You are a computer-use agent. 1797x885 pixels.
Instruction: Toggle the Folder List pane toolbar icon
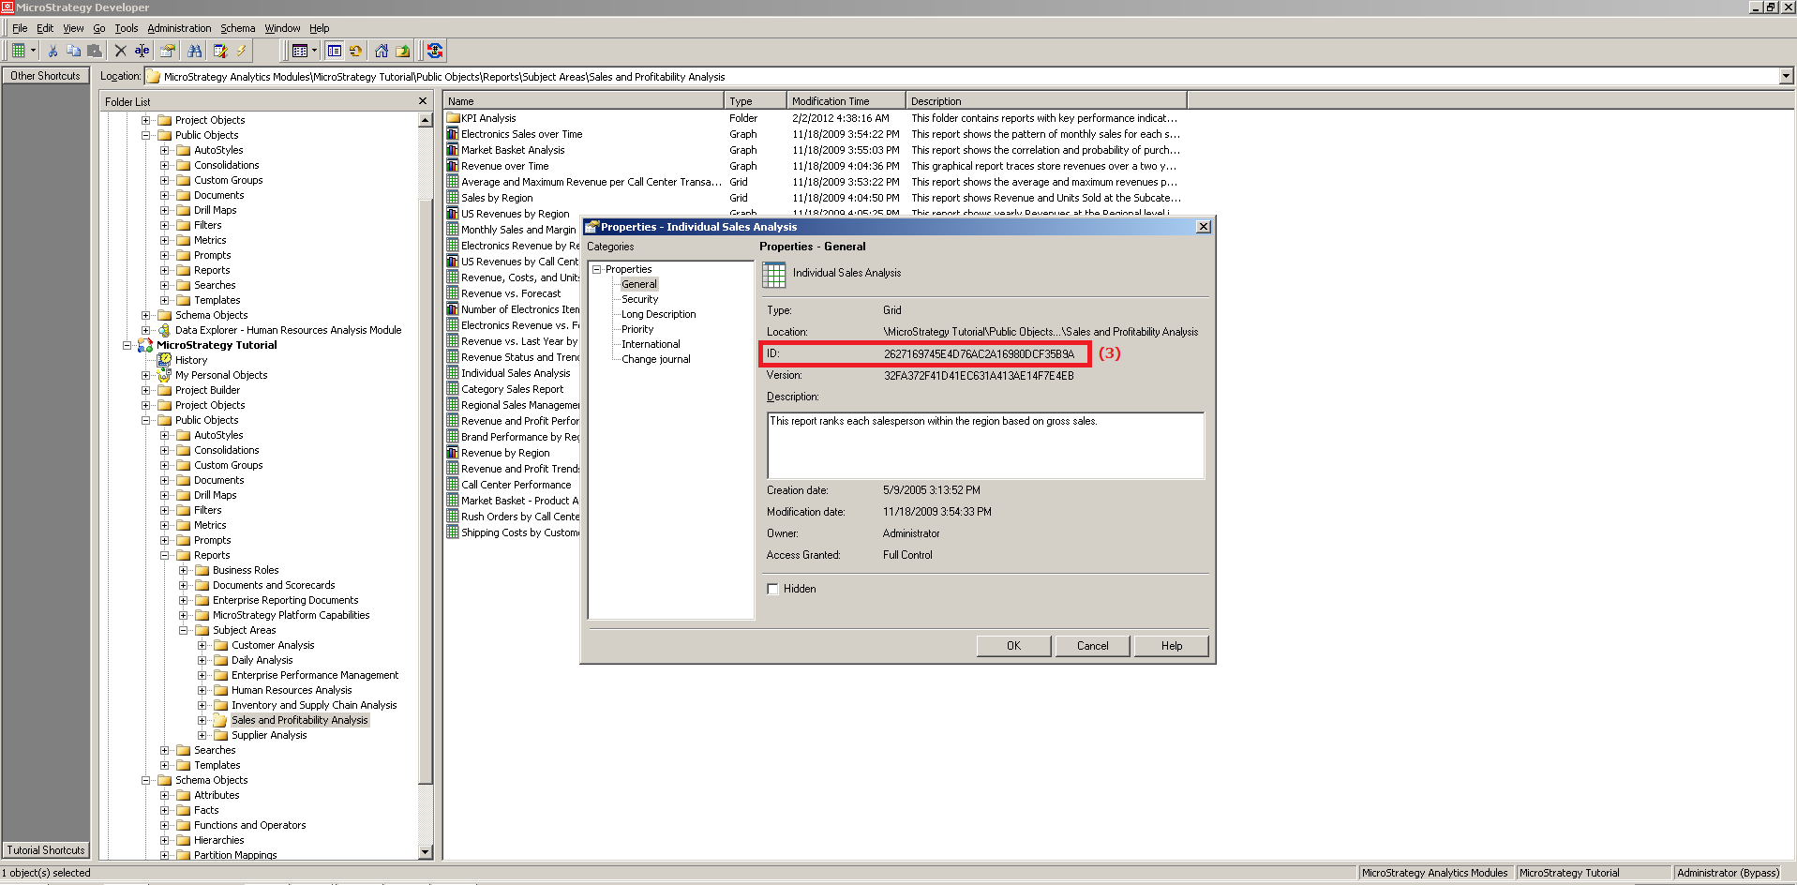(335, 51)
